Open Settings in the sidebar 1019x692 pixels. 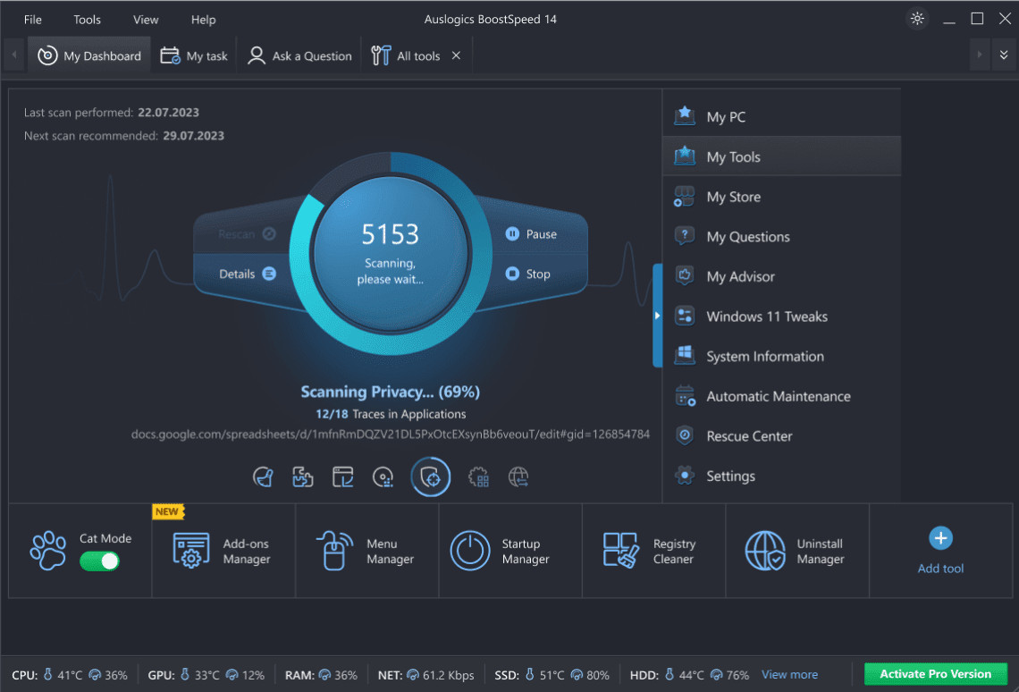[x=781, y=476]
